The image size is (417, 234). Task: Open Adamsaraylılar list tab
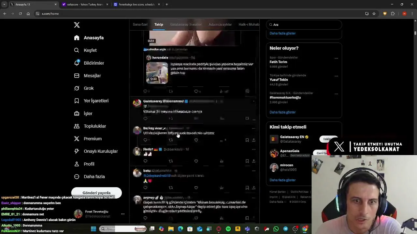click(x=220, y=24)
